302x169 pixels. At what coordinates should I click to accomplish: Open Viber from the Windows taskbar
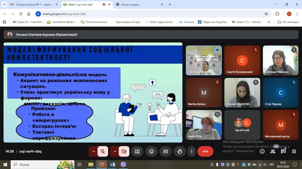point(123,164)
